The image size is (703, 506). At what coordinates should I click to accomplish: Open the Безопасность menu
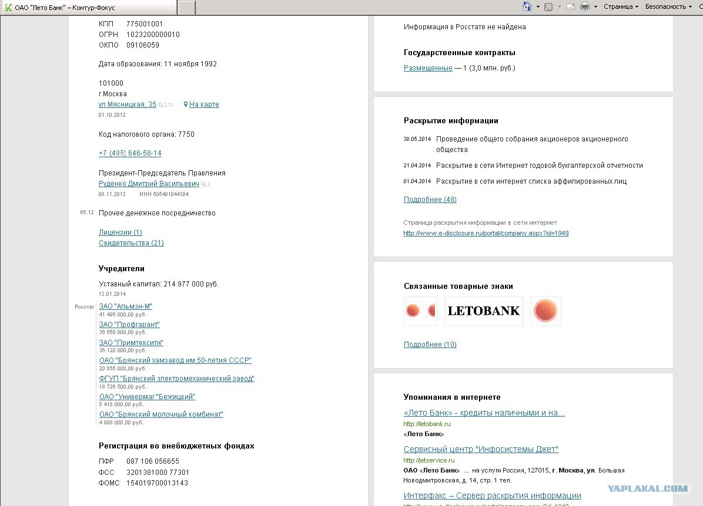tap(668, 6)
